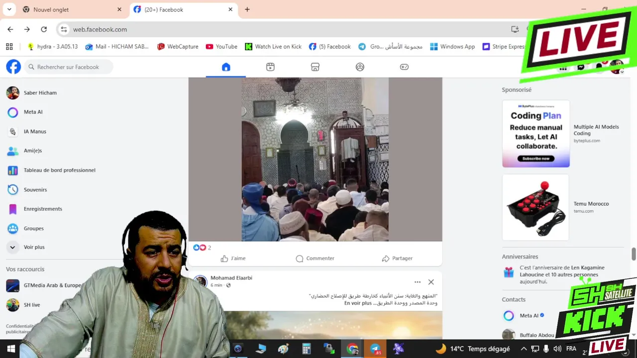
Task: Open Telegram group bookmark
Action: (x=390, y=47)
